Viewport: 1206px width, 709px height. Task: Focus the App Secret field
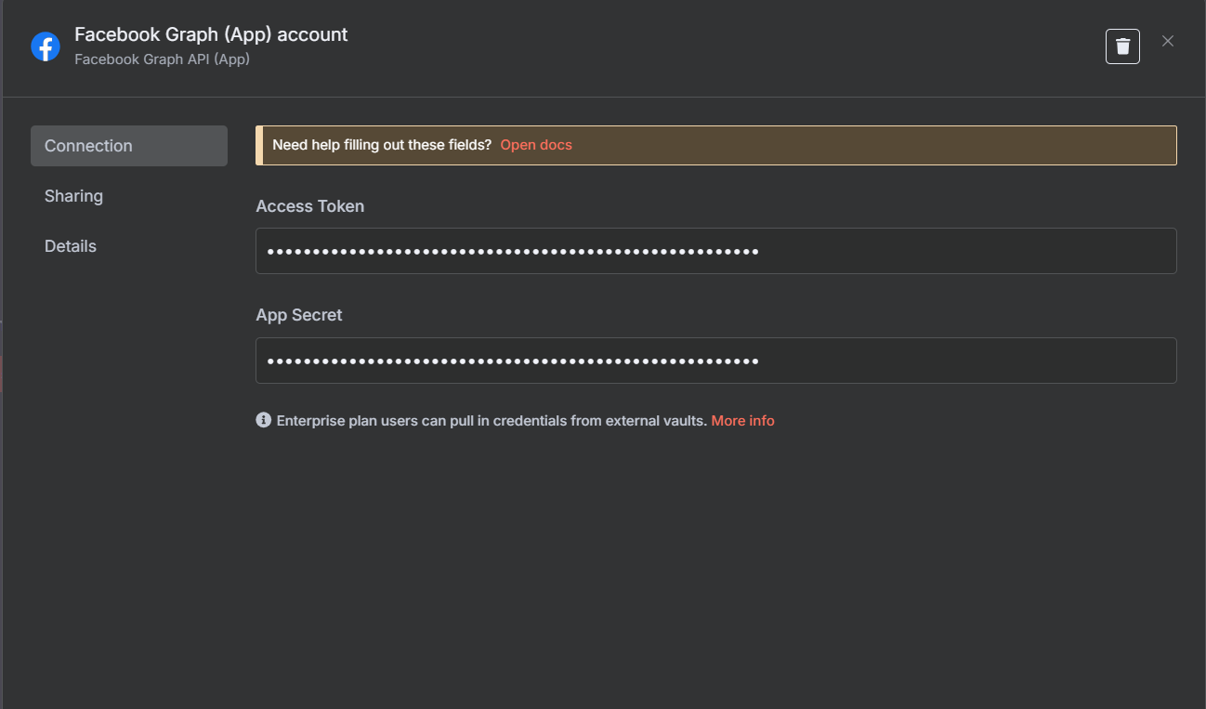coord(716,361)
